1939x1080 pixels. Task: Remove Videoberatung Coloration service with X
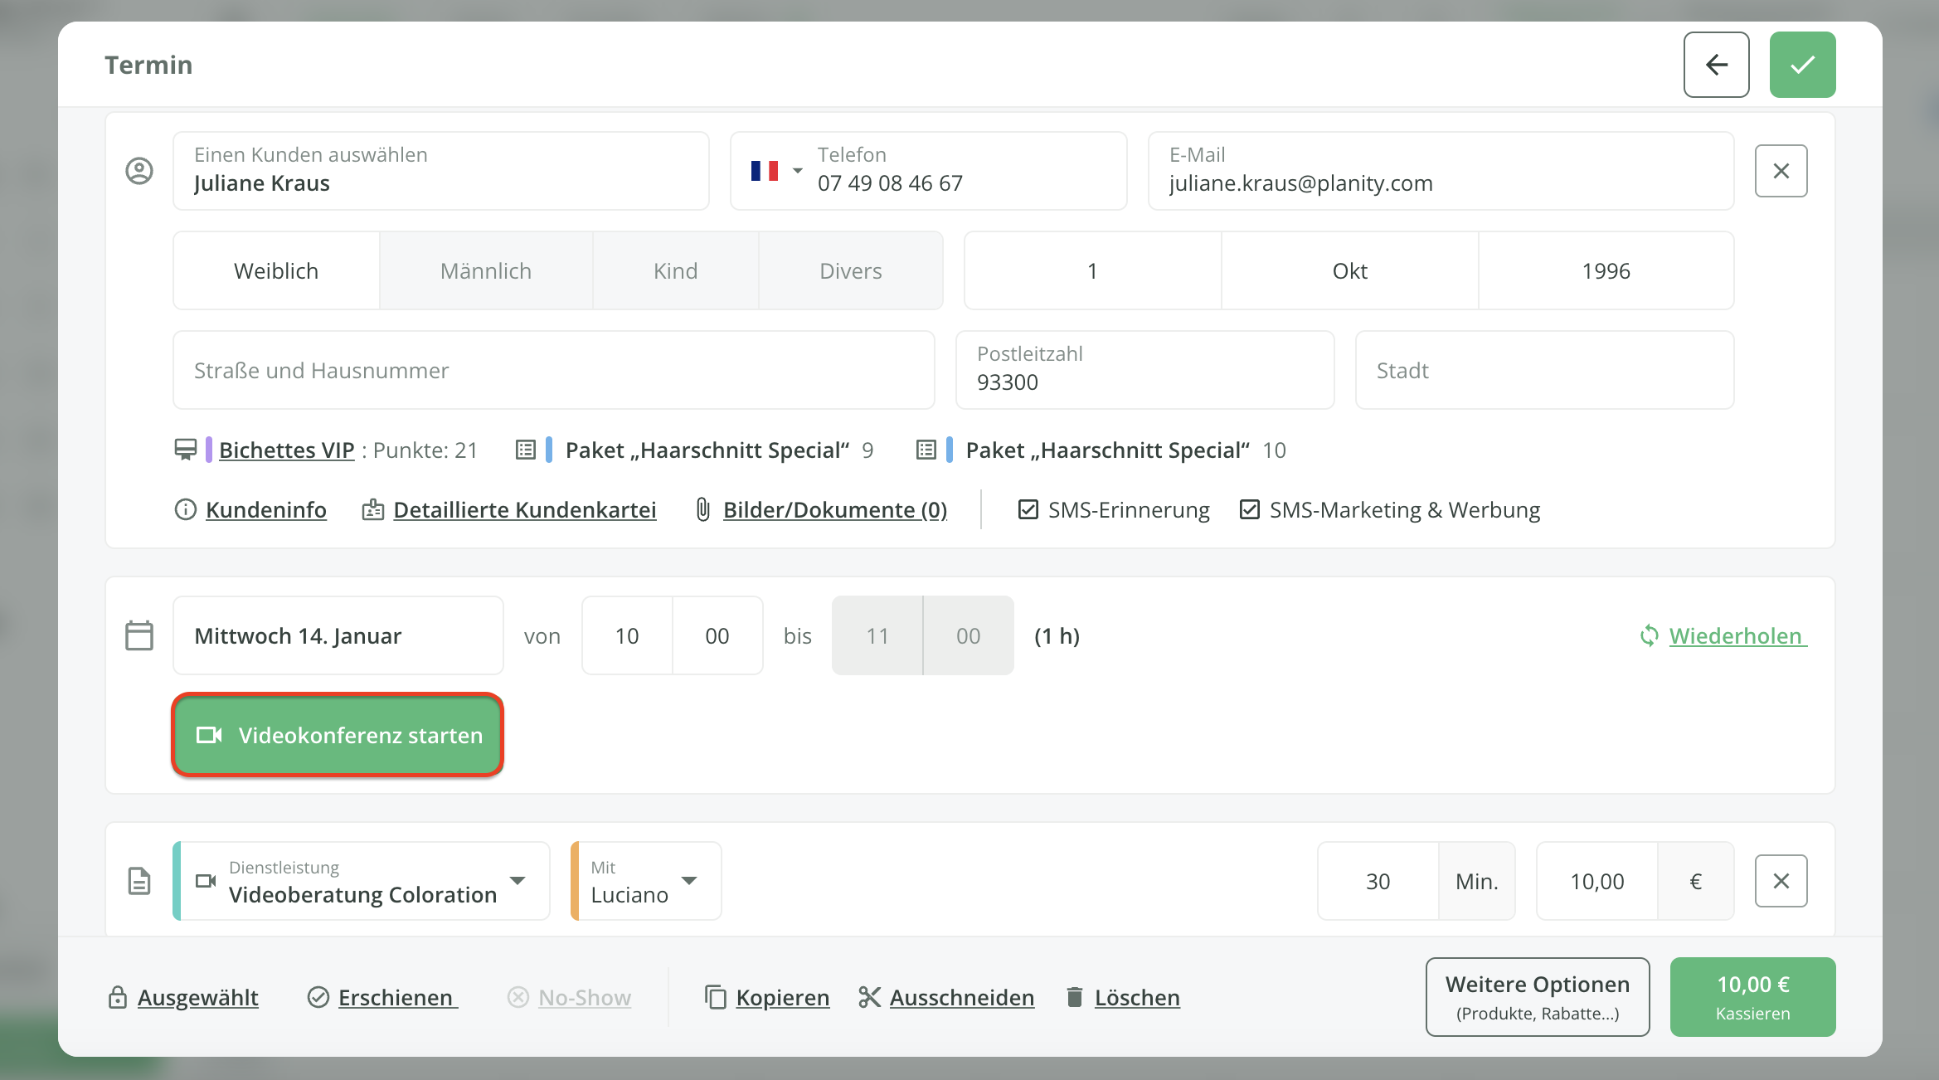pyautogui.click(x=1781, y=881)
